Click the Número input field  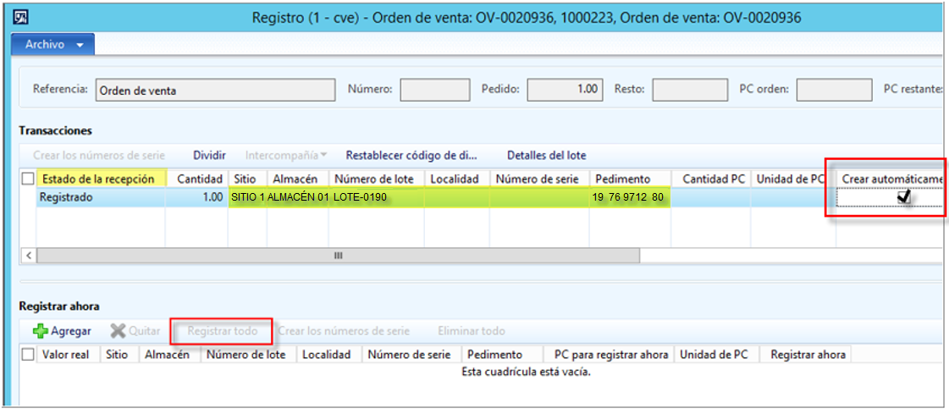point(435,90)
